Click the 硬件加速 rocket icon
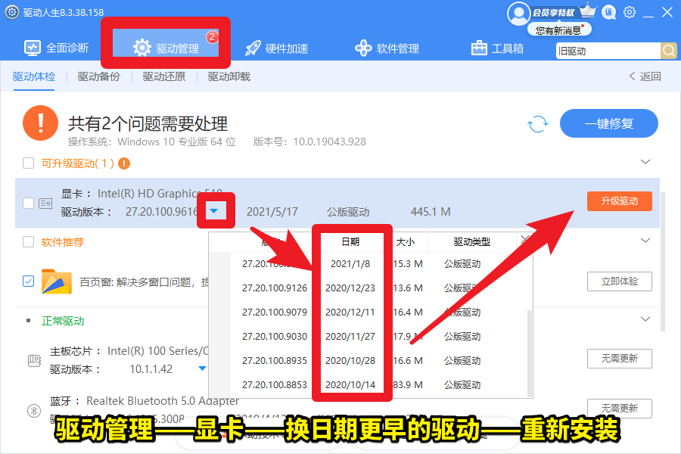Screen dimensions: 681x454 (x=253, y=48)
